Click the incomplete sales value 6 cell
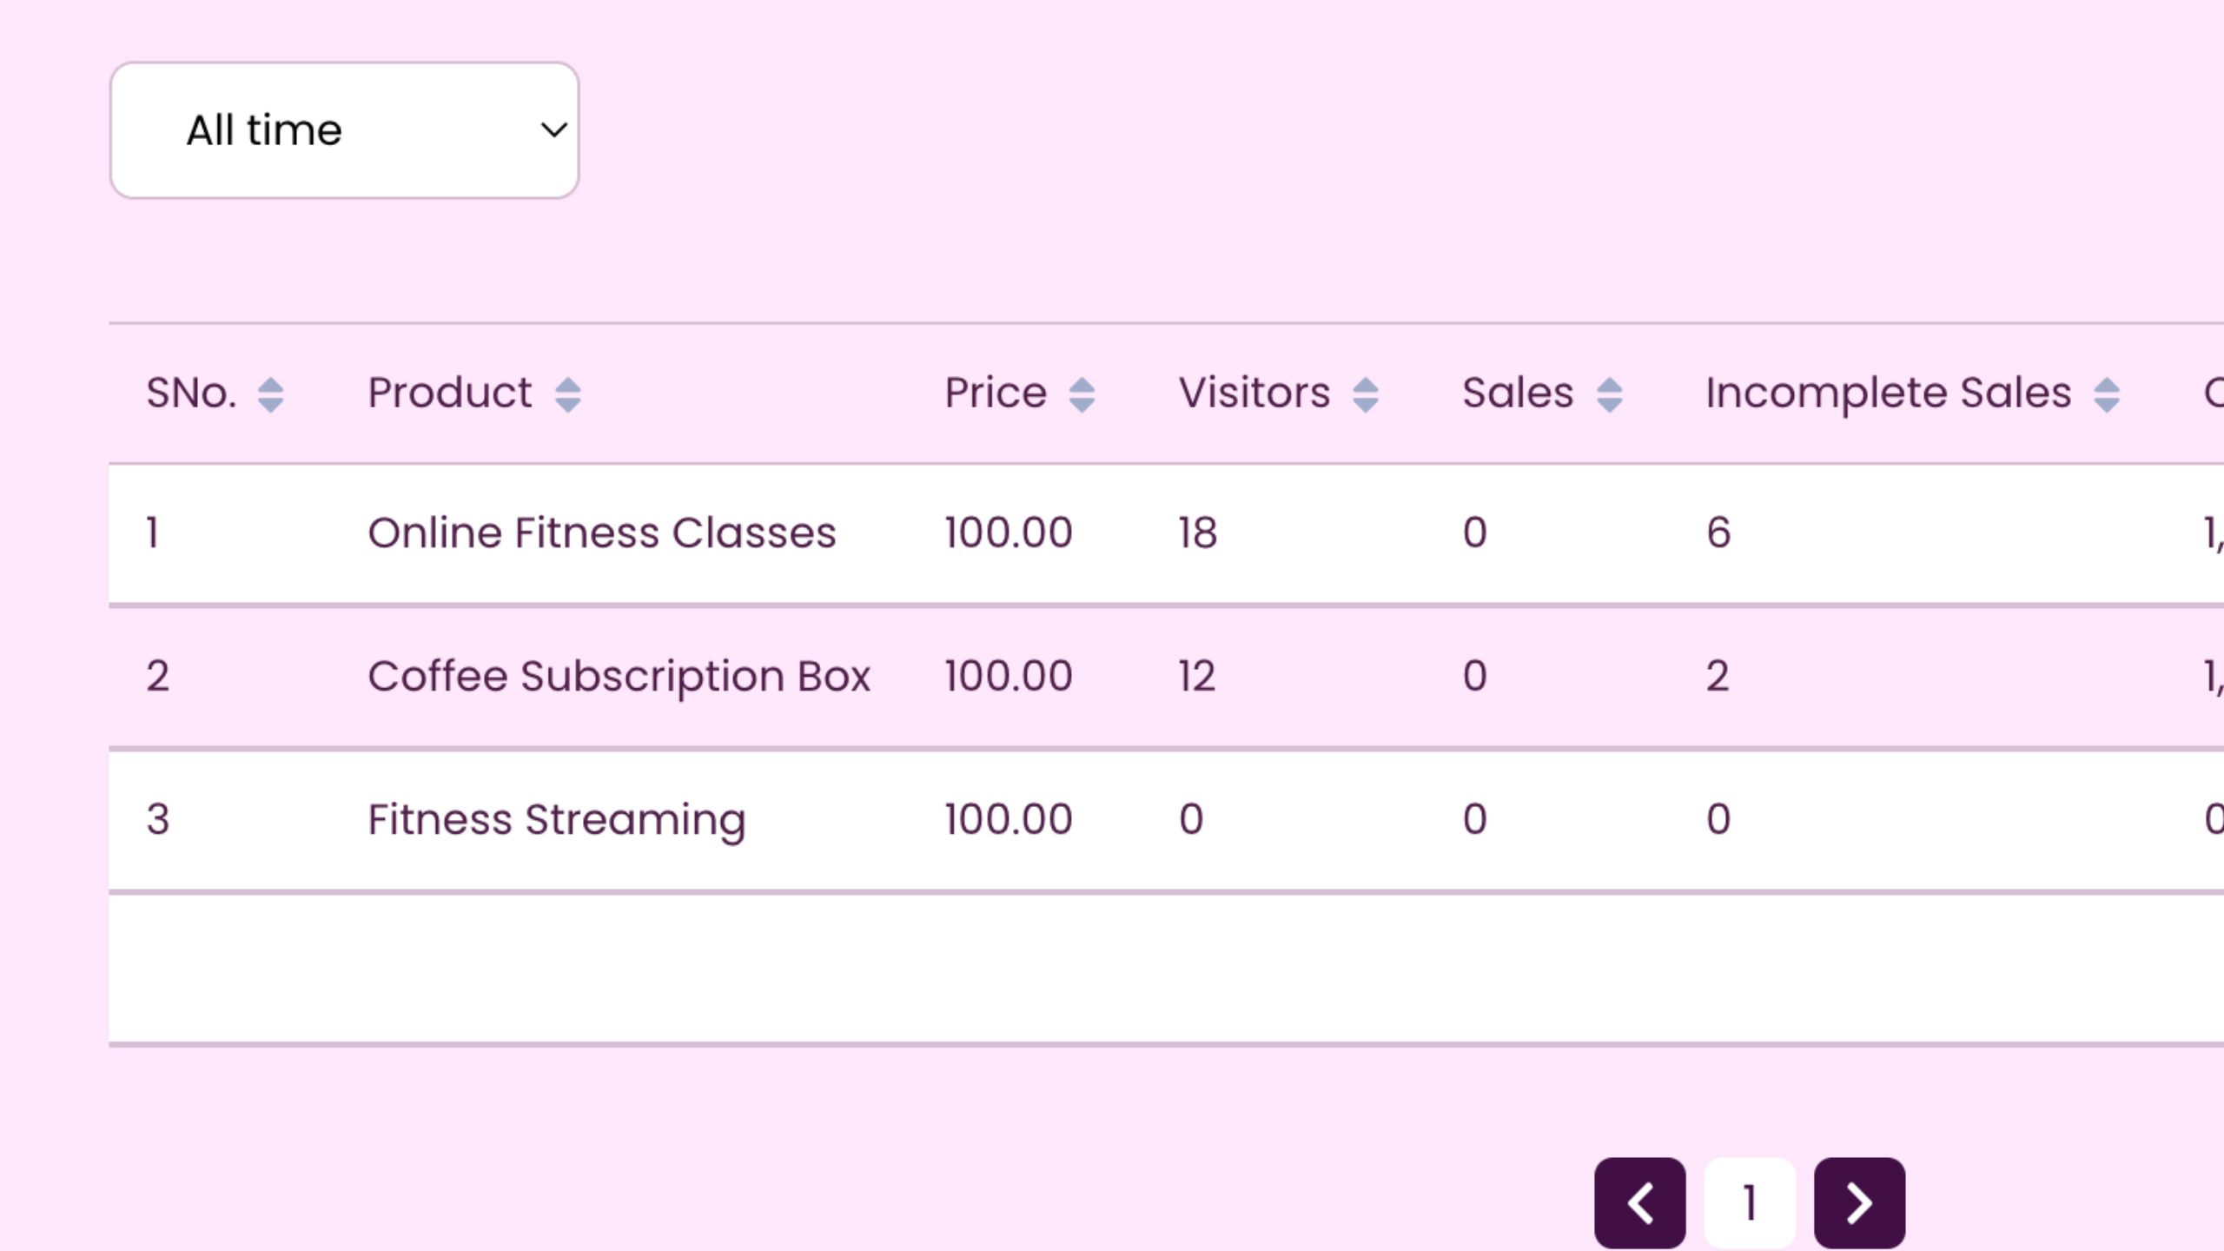The width and height of the screenshot is (2224, 1251). pyautogui.click(x=1718, y=533)
